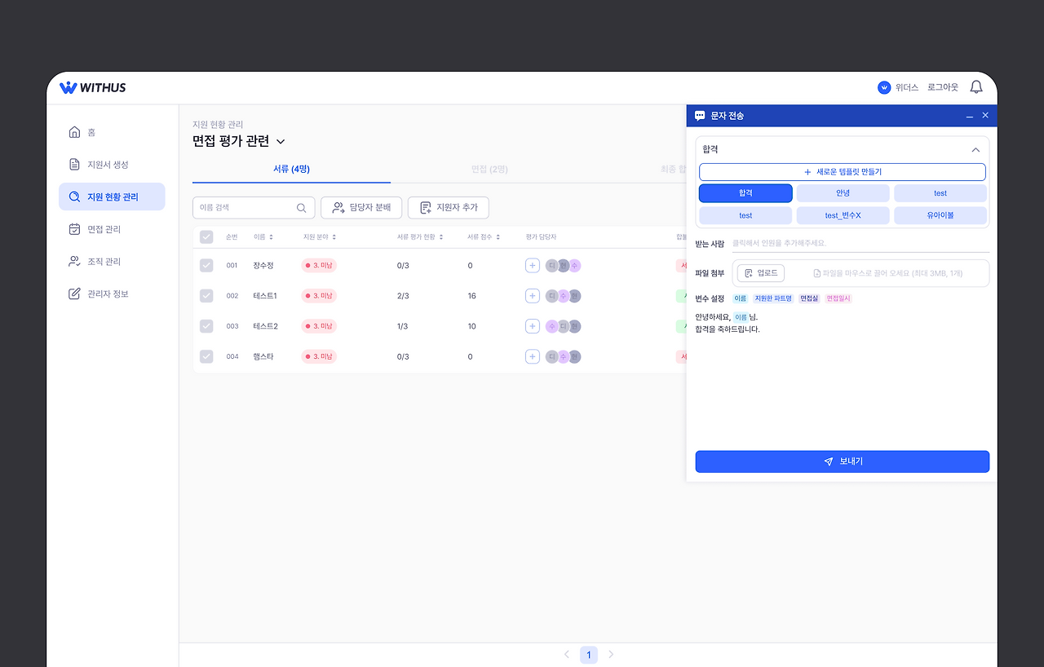
Task: Click the magnifier icon in 이름 검색
Action: (x=302, y=208)
